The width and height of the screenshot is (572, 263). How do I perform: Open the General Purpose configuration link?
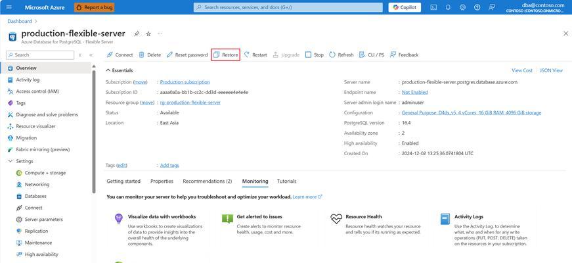coord(472,113)
